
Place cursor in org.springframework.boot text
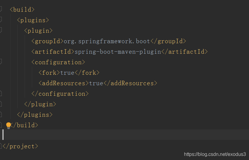click(x=107, y=41)
